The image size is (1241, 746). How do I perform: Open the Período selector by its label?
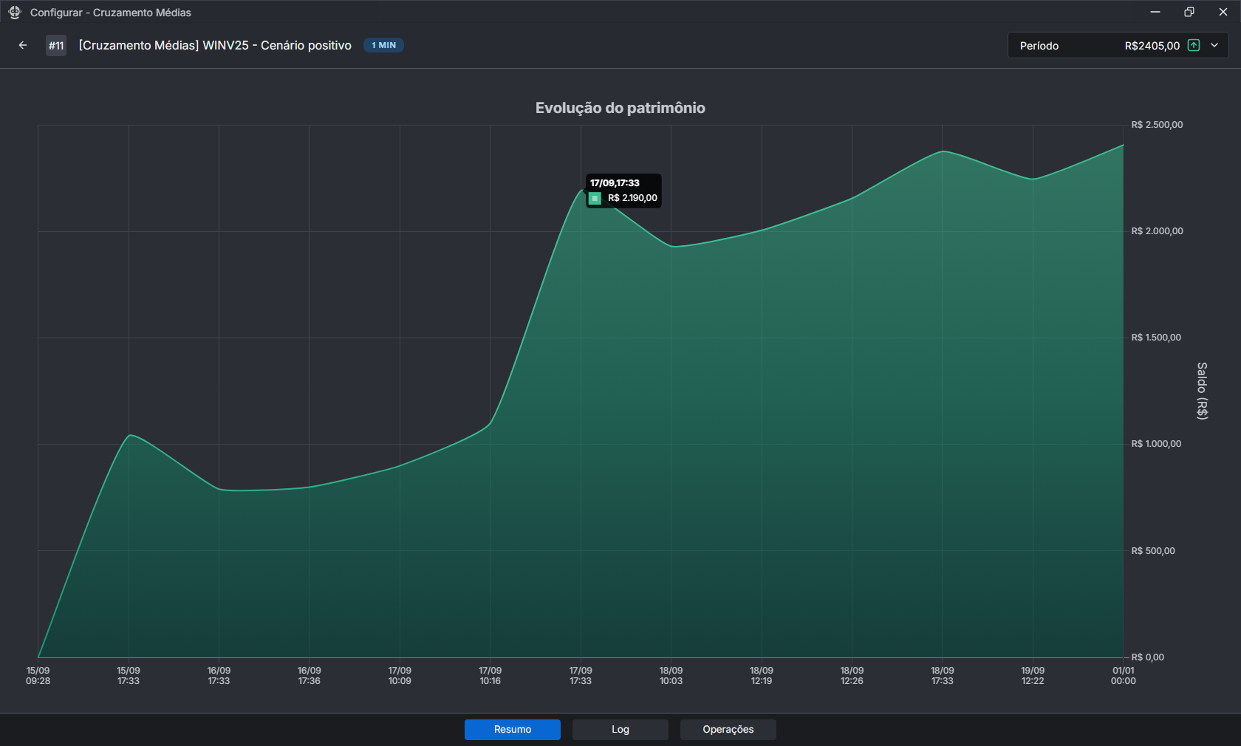1039,46
